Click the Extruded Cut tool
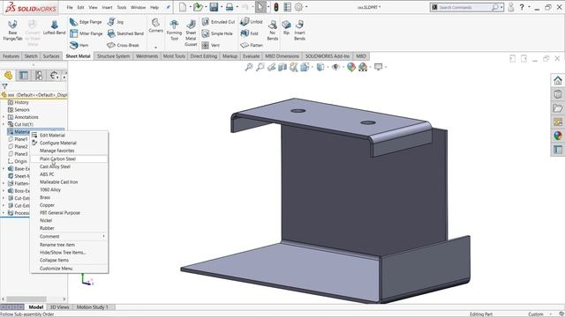Screen dimensions: 565x317 click(218, 22)
